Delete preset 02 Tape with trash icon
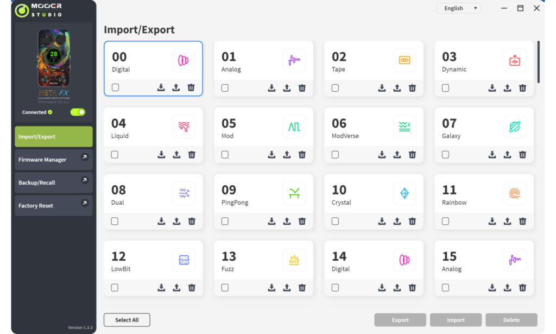This screenshot has width=556, height=334. click(x=412, y=88)
